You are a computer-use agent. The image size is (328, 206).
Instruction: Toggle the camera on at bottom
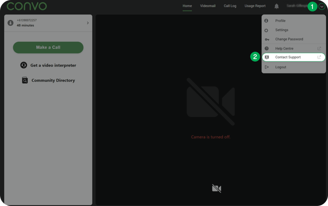[x=216, y=188]
